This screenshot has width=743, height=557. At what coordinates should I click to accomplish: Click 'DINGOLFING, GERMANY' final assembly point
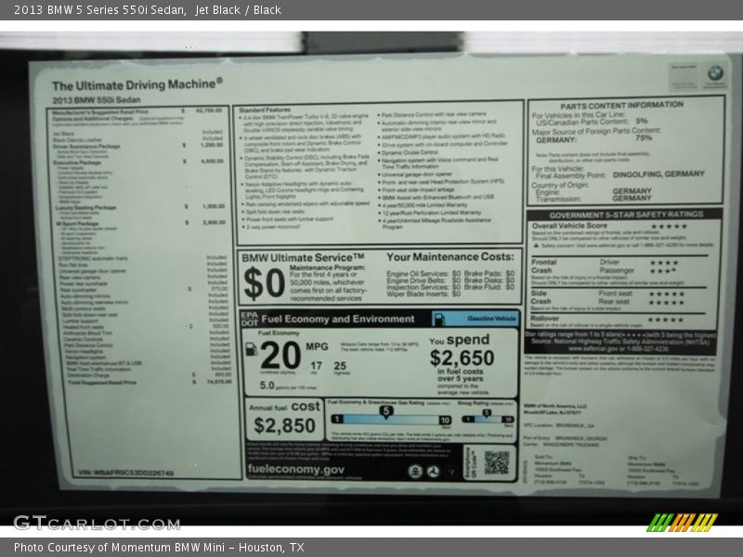coord(658,175)
